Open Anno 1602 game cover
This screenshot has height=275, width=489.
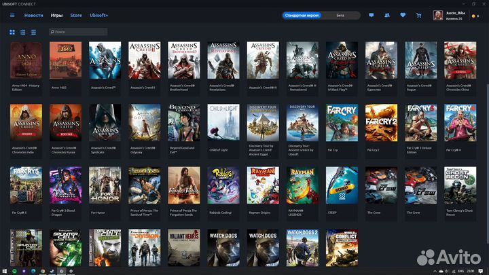coord(65,60)
